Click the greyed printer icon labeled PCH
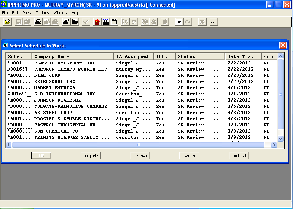This screenshot has height=209, width=293. pyautogui.click(x=47, y=22)
